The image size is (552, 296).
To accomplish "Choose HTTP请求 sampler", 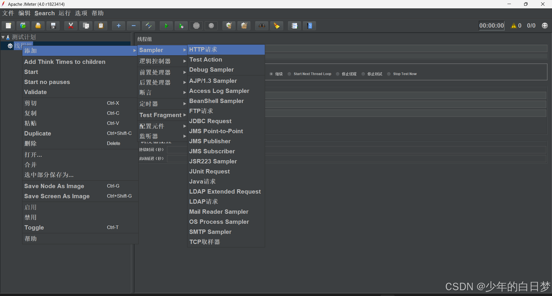I will click(226, 49).
